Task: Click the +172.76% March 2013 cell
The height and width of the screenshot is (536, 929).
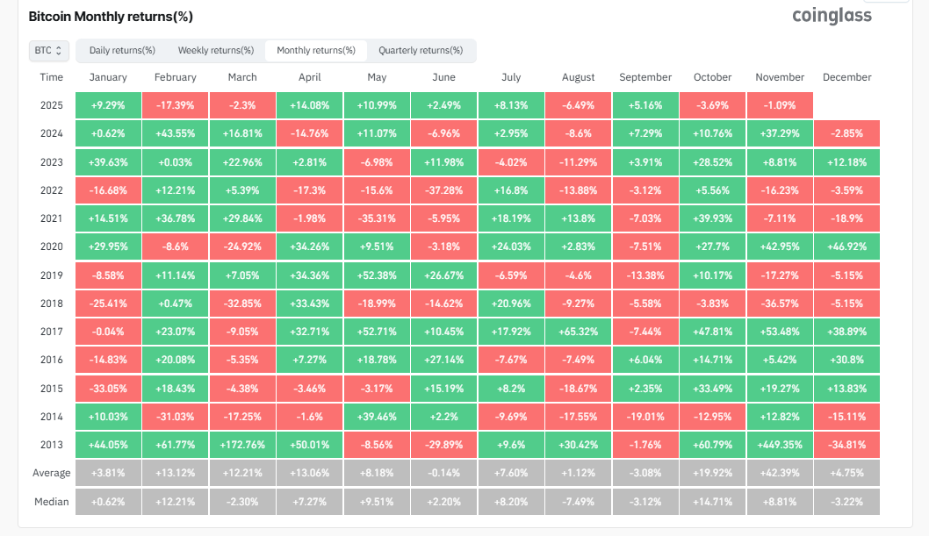Action: (x=242, y=445)
